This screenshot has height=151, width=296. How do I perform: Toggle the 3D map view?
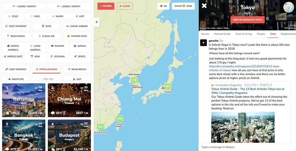(163, 6)
